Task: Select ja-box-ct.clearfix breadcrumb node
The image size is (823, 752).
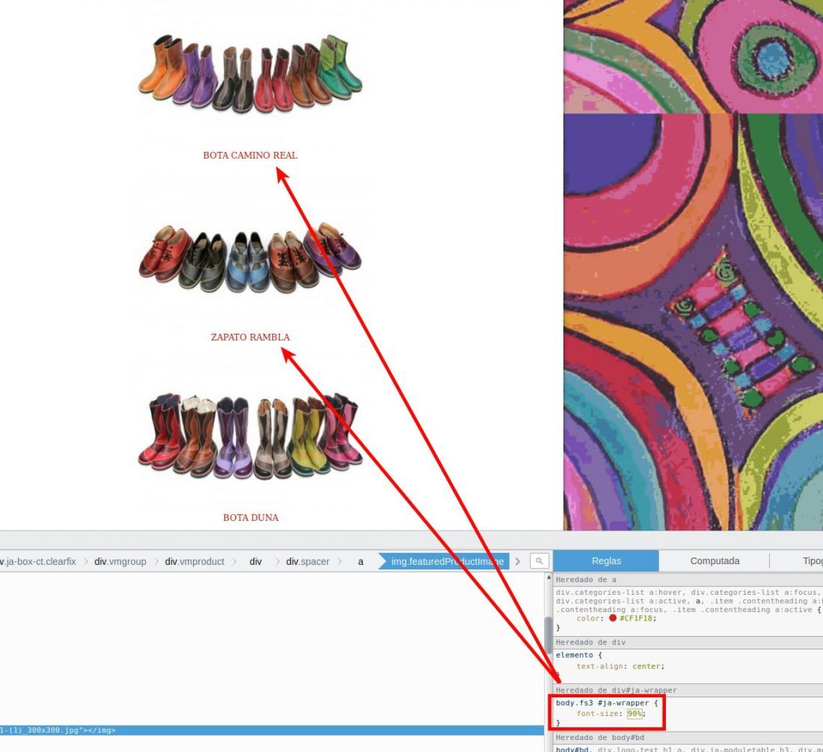Action: pyautogui.click(x=39, y=561)
